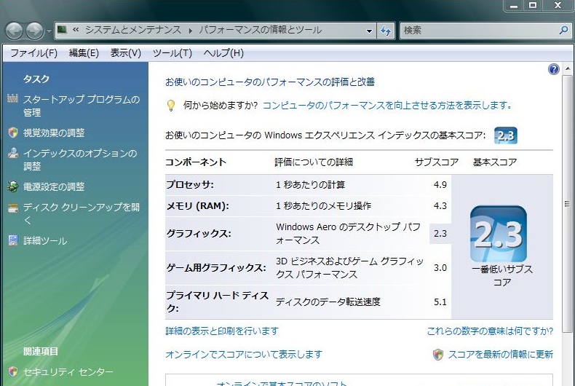The height and width of the screenshot is (386, 575).
Task: Click the メモリ (RAM): component label
Action: pos(198,206)
